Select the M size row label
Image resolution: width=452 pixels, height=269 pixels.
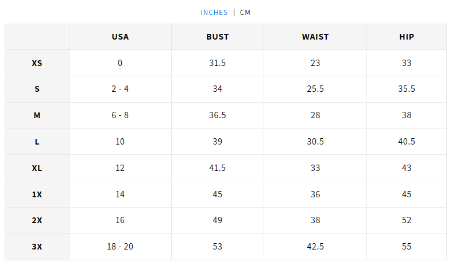[x=37, y=115]
